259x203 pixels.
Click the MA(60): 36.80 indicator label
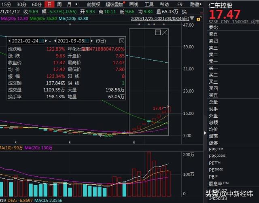pos(43,19)
